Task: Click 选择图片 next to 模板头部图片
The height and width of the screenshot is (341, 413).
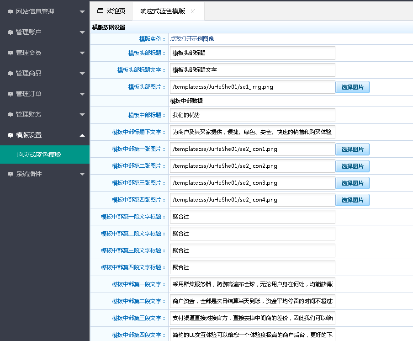Action: [x=352, y=87]
